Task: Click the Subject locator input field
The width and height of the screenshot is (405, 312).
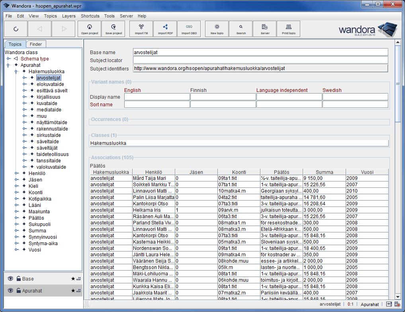Action: 260,60
